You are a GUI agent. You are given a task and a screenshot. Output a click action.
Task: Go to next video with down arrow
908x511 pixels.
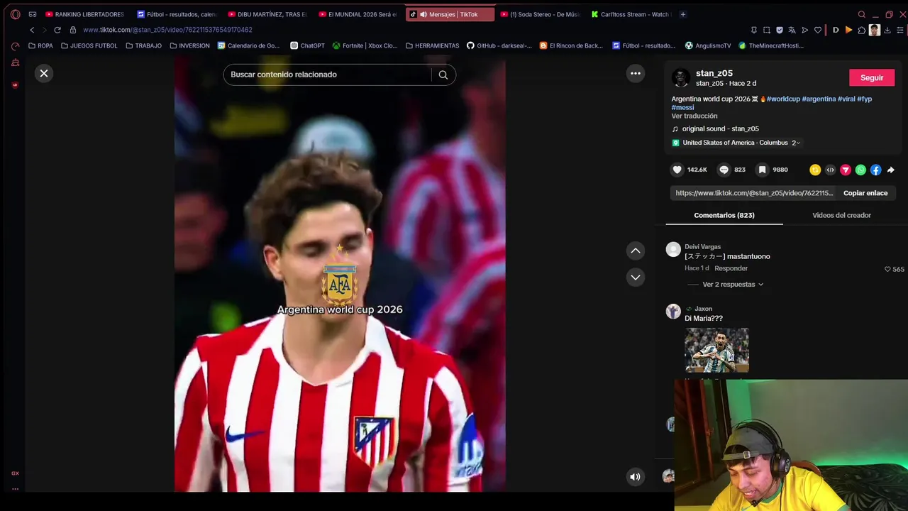pyautogui.click(x=636, y=278)
